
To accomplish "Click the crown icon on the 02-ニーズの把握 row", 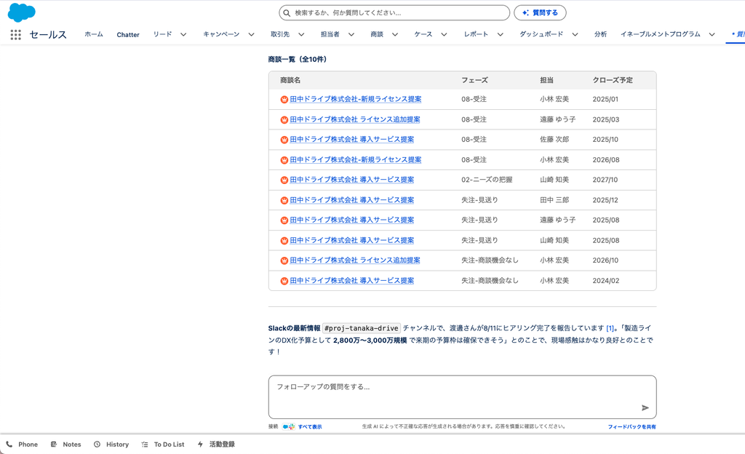I will [x=284, y=180].
